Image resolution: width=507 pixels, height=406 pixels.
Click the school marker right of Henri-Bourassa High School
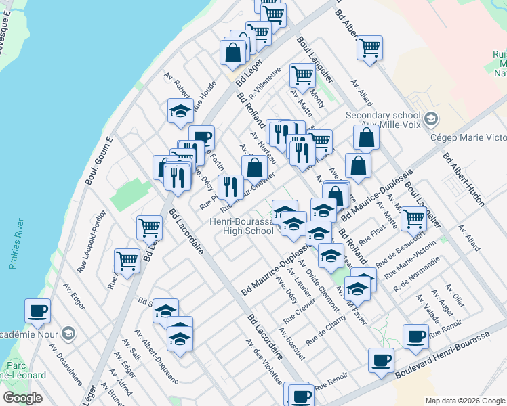click(293, 224)
